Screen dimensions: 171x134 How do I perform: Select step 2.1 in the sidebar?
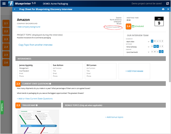click(6, 24)
